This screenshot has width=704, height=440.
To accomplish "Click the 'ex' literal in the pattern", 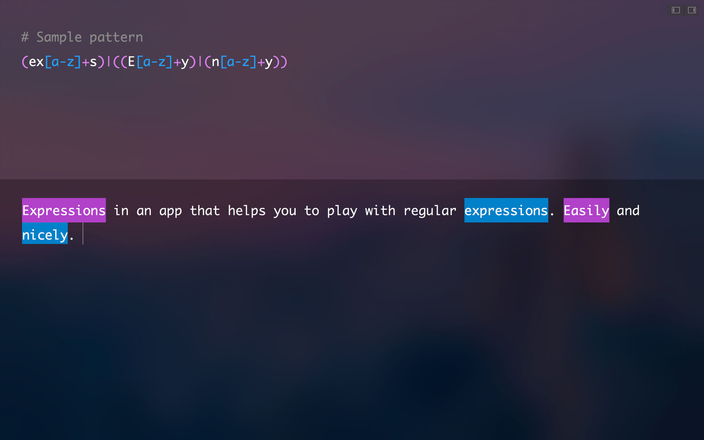I will [x=36, y=62].
